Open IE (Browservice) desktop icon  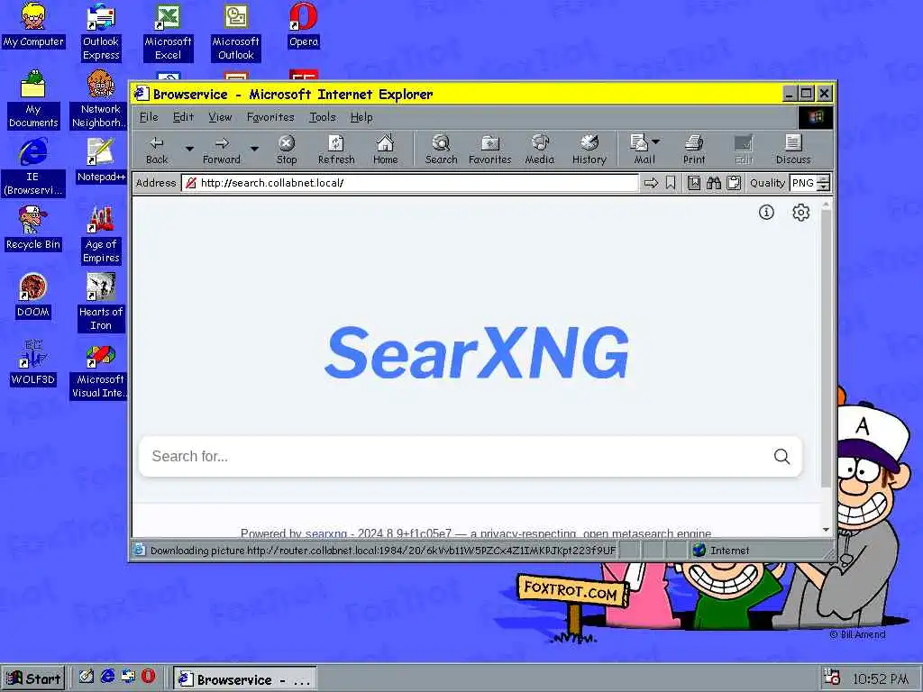tap(33, 167)
